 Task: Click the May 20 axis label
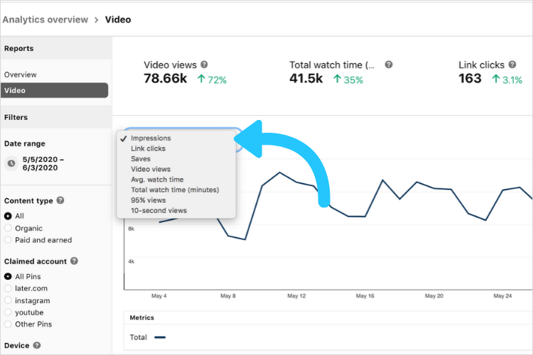click(434, 296)
